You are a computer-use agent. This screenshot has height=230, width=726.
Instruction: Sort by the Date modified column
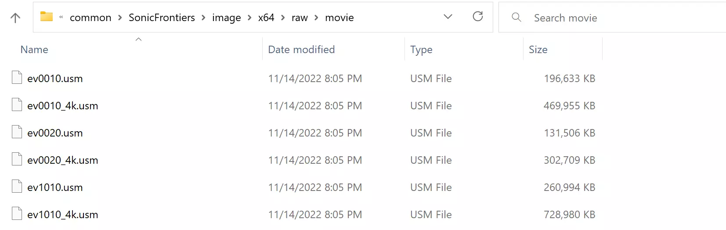click(x=301, y=50)
